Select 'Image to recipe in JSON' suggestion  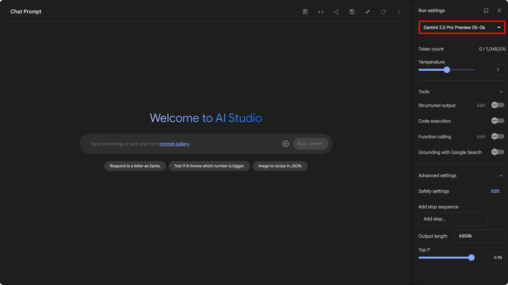(x=280, y=166)
